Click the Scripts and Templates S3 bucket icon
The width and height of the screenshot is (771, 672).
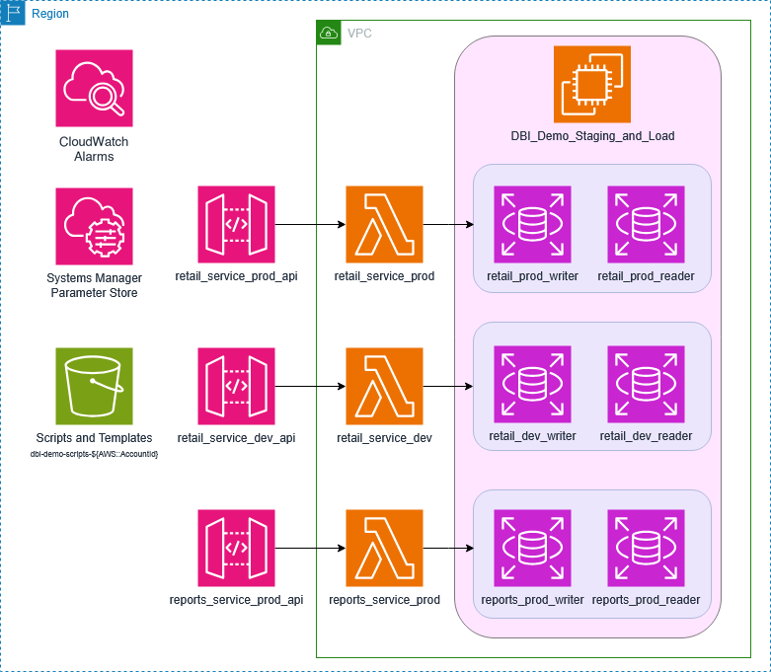(94, 387)
